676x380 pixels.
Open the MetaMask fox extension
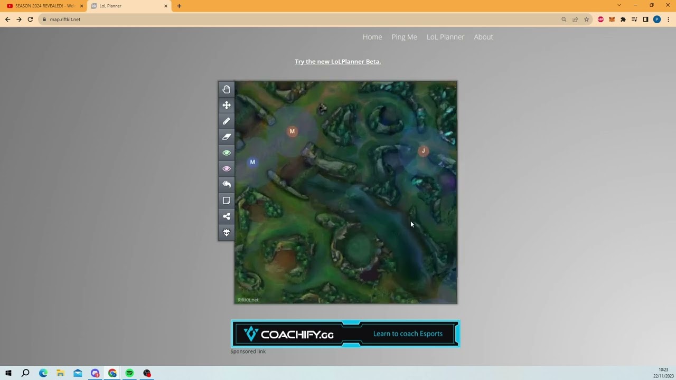(612, 20)
